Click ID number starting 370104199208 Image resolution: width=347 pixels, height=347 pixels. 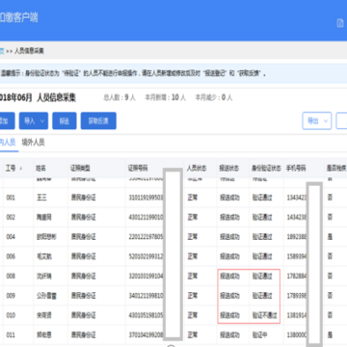[146, 335]
